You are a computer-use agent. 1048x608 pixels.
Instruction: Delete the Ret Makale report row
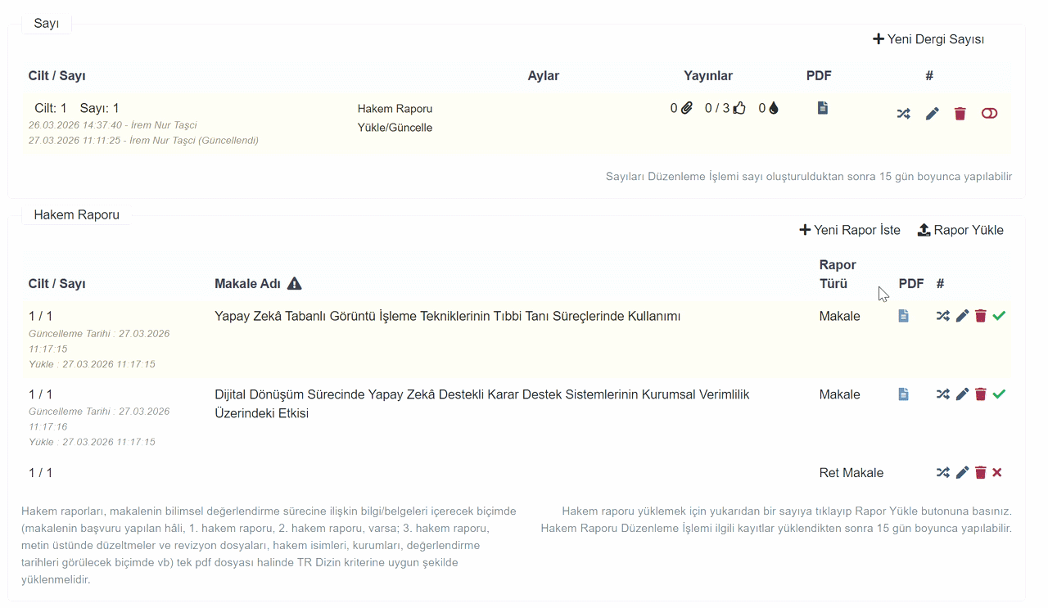click(x=981, y=472)
